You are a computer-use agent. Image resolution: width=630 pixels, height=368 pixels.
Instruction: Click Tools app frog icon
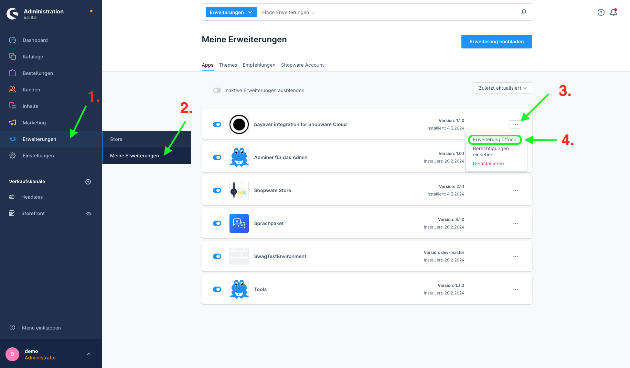coord(239,289)
